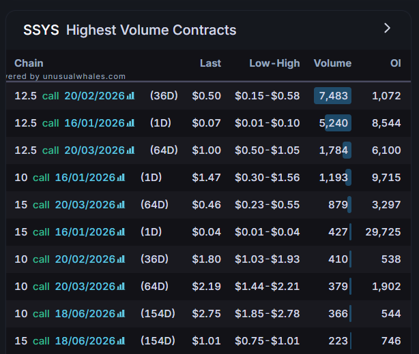
Task: Click the 7,483 volume cell
Action: coord(333,96)
